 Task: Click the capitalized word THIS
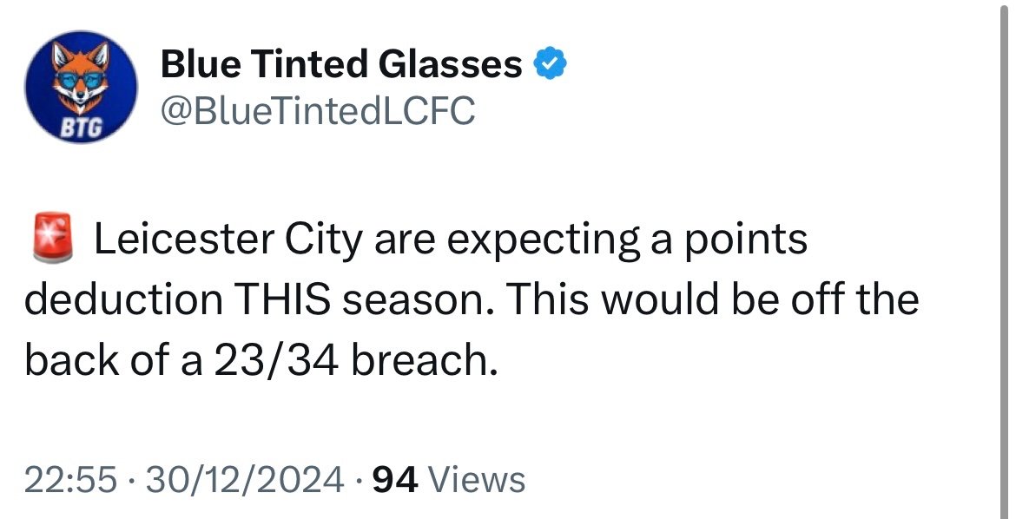282,299
